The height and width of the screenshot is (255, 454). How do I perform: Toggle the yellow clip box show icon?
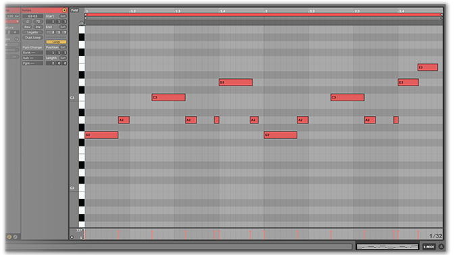click(9, 237)
